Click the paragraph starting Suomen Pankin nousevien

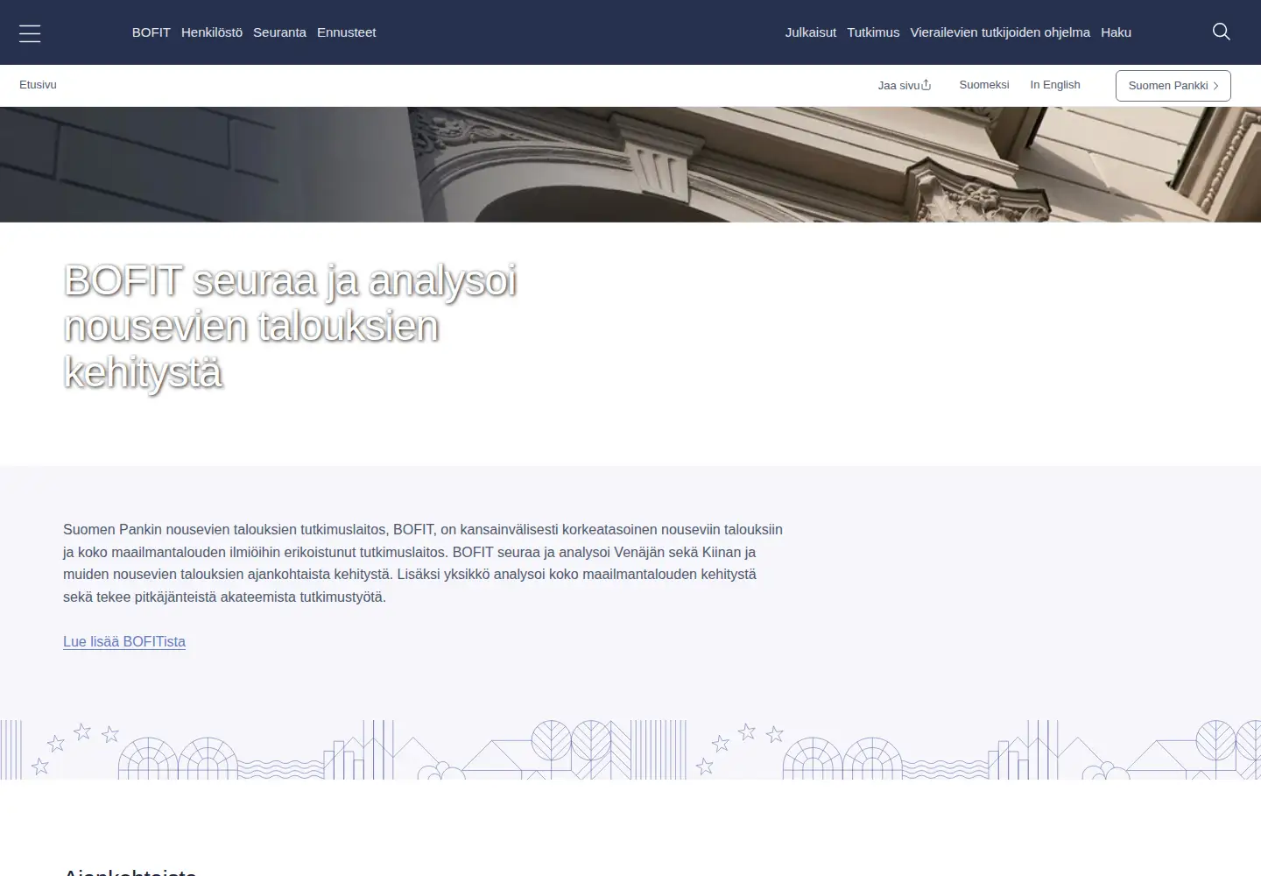click(423, 563)
